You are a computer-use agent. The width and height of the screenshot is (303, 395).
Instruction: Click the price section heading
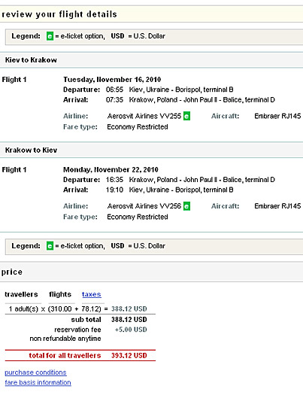tap(11, 272)
